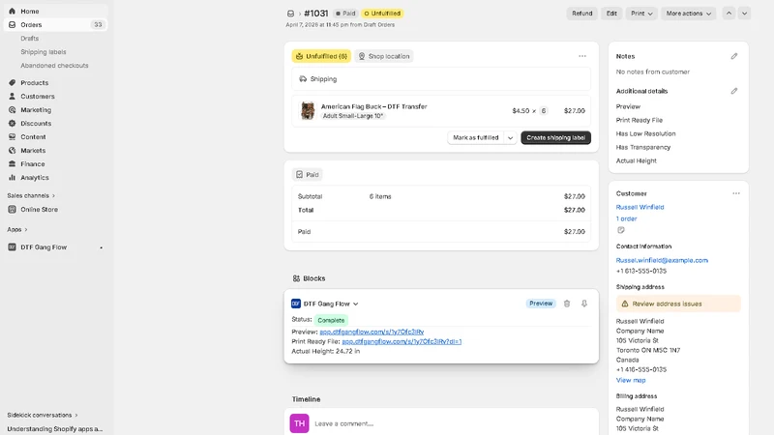Click the Analytics bar chart icon
The width and height of the screenshot is (774, 435).
click(x=12, y=178)
